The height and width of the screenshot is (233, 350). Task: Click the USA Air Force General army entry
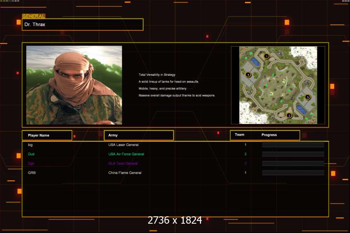coord(126,154)
